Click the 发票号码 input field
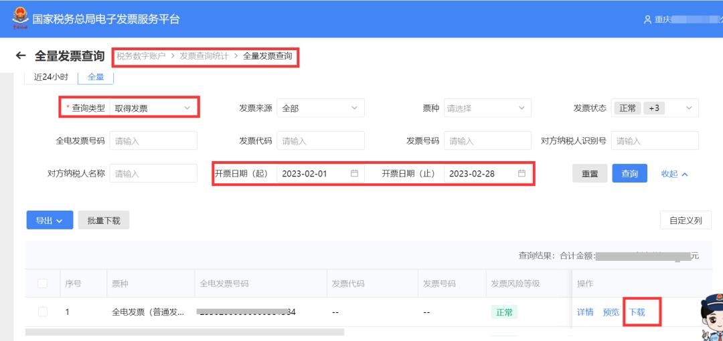This screenshot has width=723, height=341. tap(487, 140)
